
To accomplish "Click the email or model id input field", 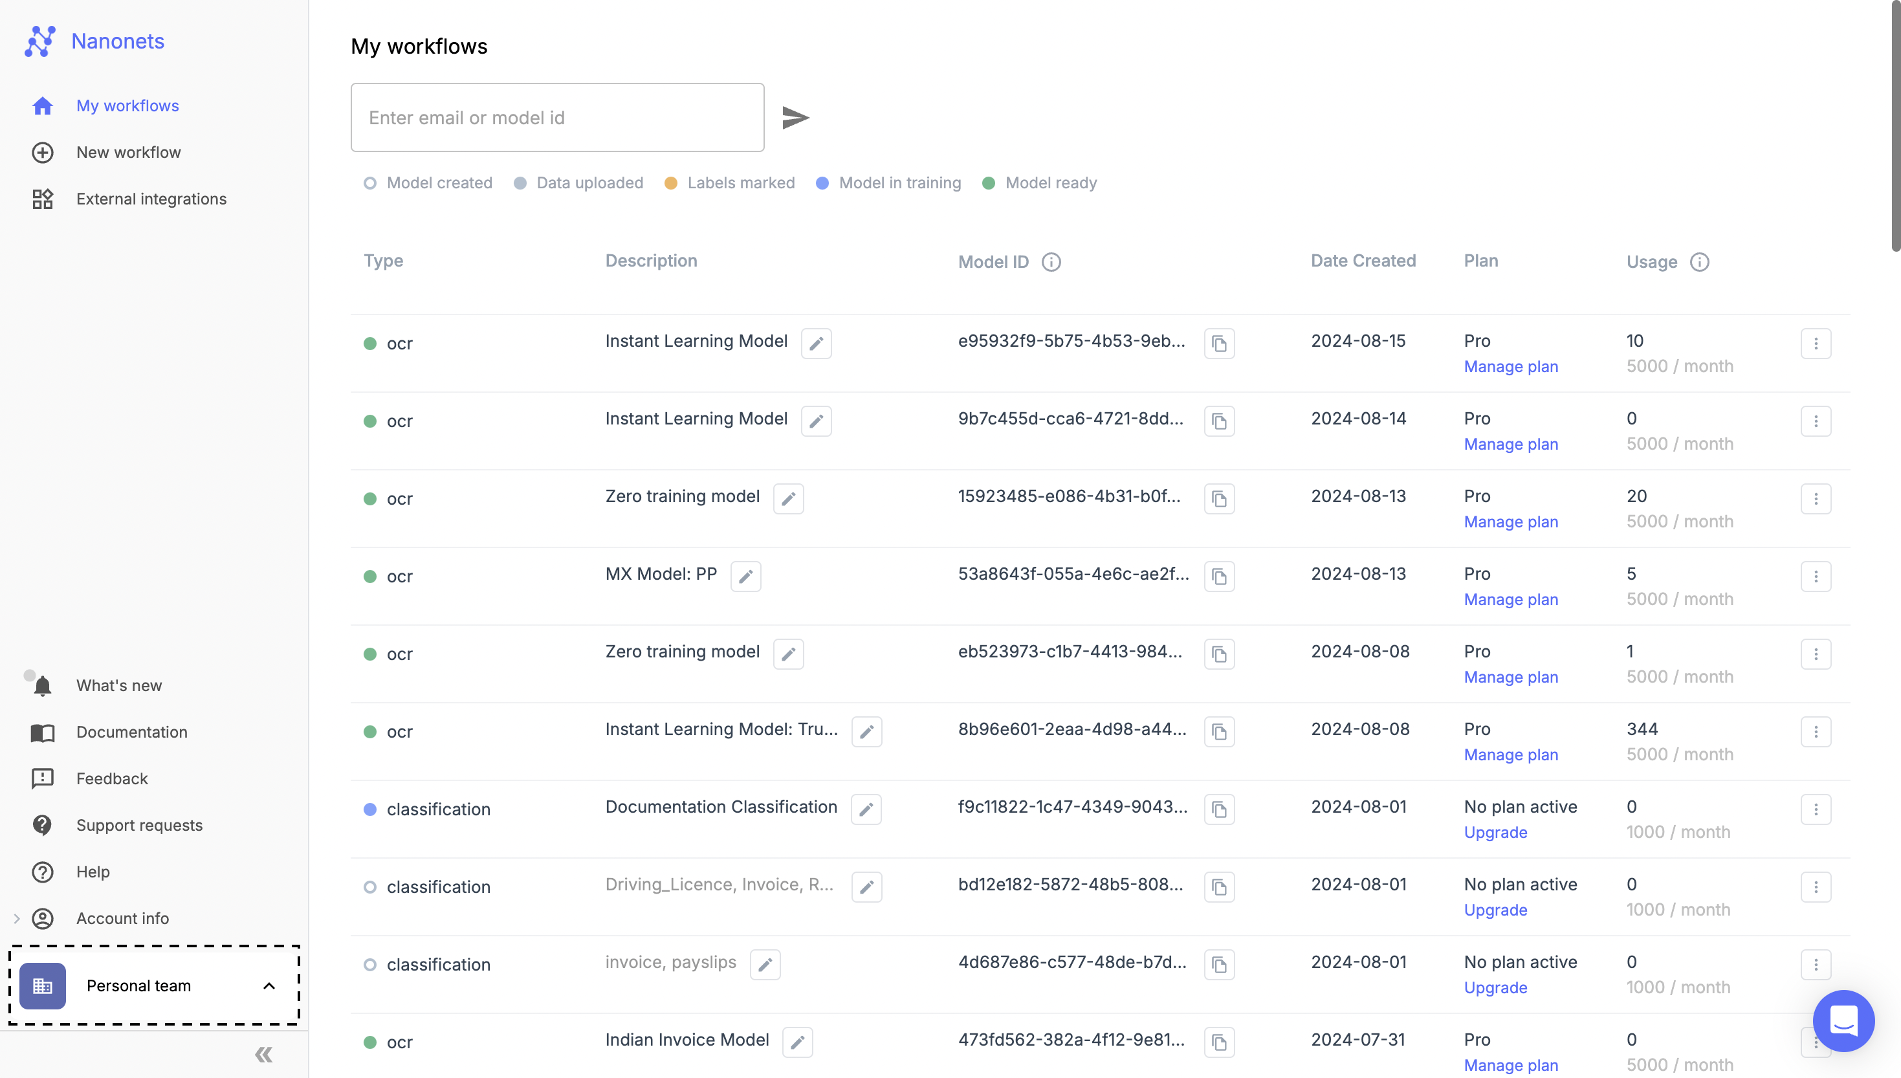I will click(558, 118).
